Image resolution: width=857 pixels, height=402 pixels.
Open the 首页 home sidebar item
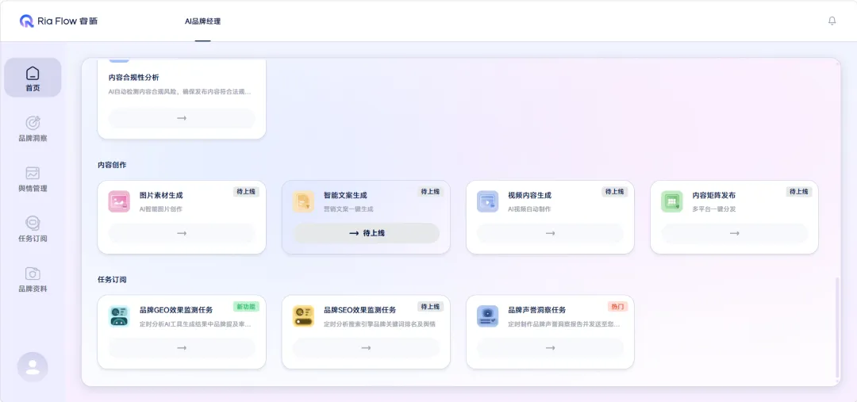(x=33, y=78)
